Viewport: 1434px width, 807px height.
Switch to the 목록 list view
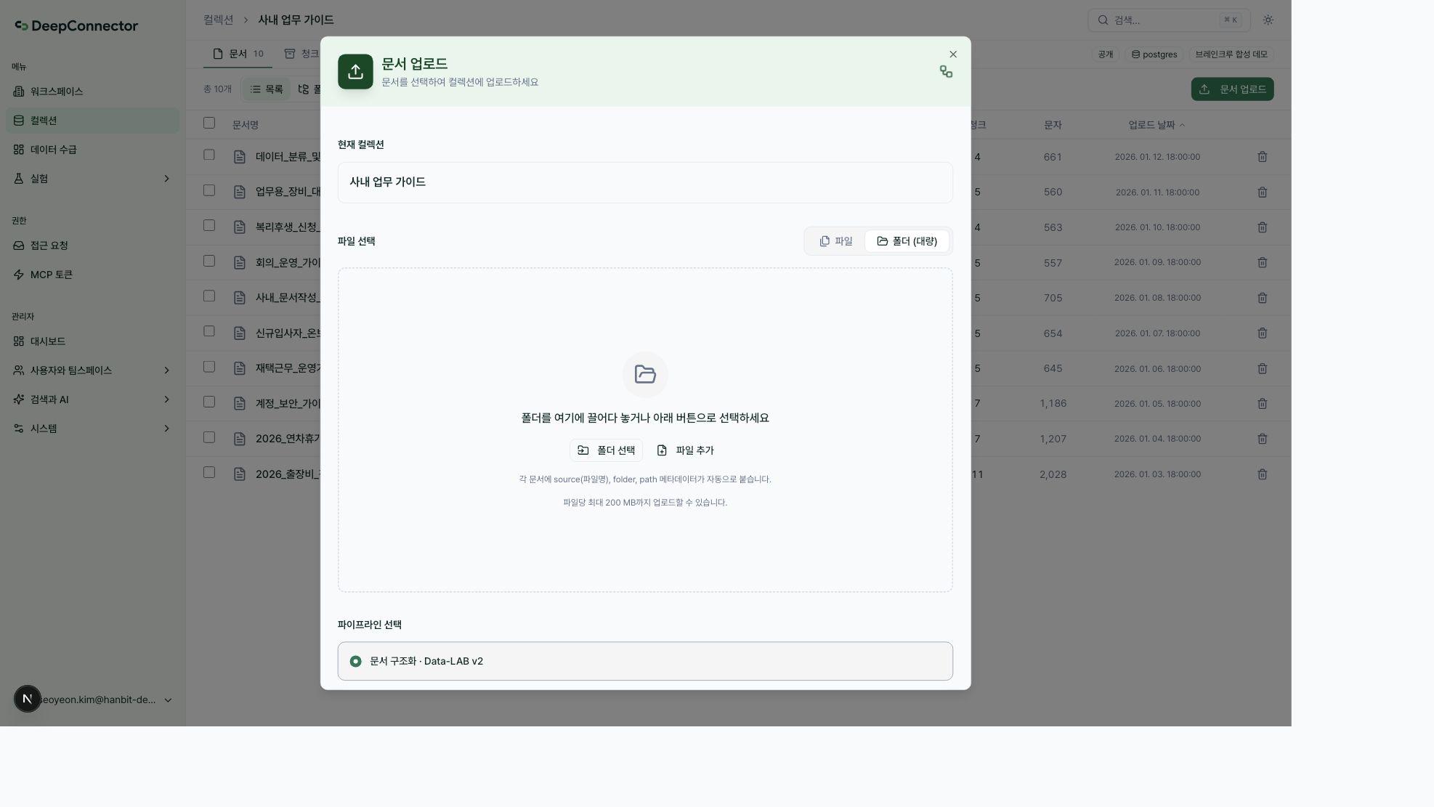coord(267,89)
